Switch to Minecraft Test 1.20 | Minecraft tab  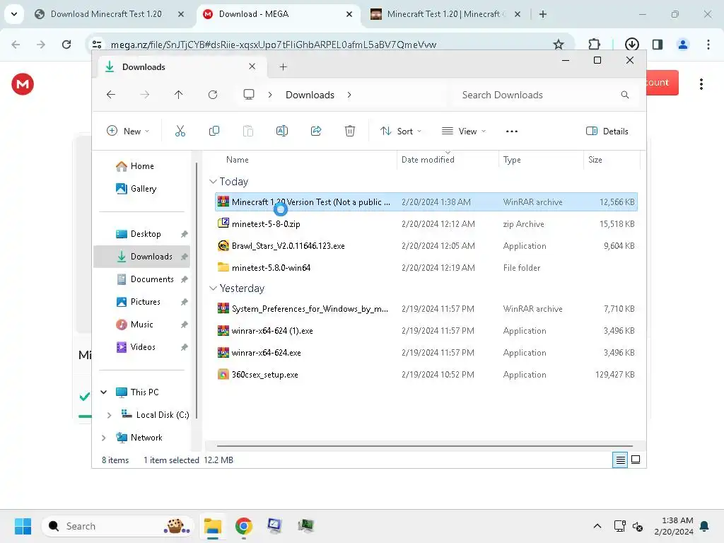point(445,14)
